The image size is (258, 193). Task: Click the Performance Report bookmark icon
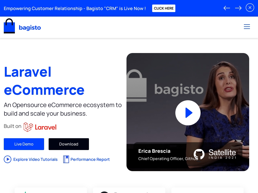tap(66, 159)
